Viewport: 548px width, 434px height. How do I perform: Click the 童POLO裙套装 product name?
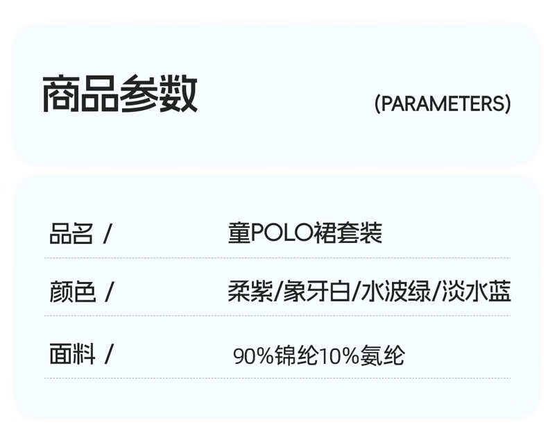coord(305,233)
